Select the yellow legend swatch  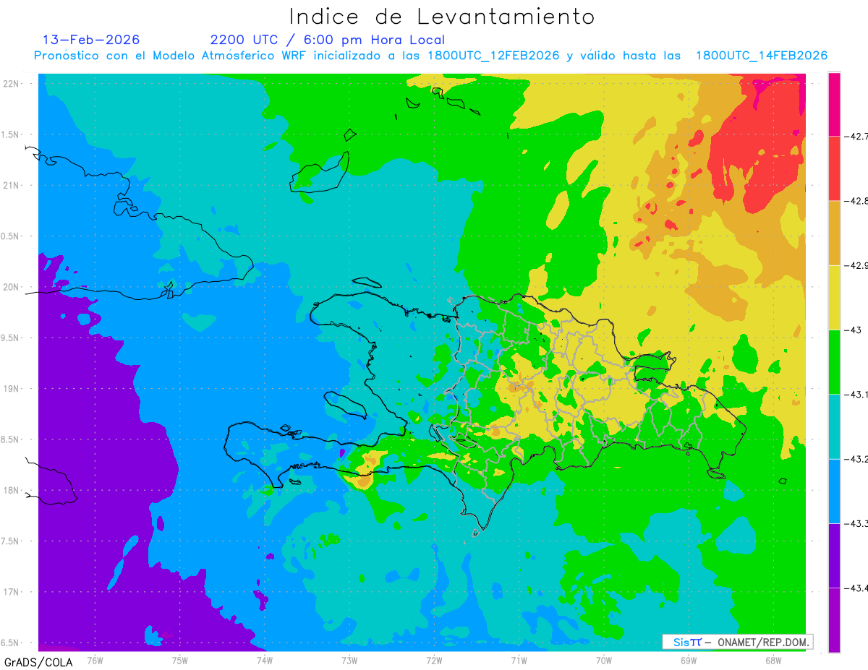[x=834, y=297]
